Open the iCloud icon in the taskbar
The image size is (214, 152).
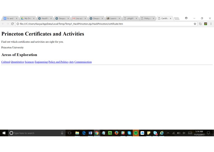click(142, 133)
